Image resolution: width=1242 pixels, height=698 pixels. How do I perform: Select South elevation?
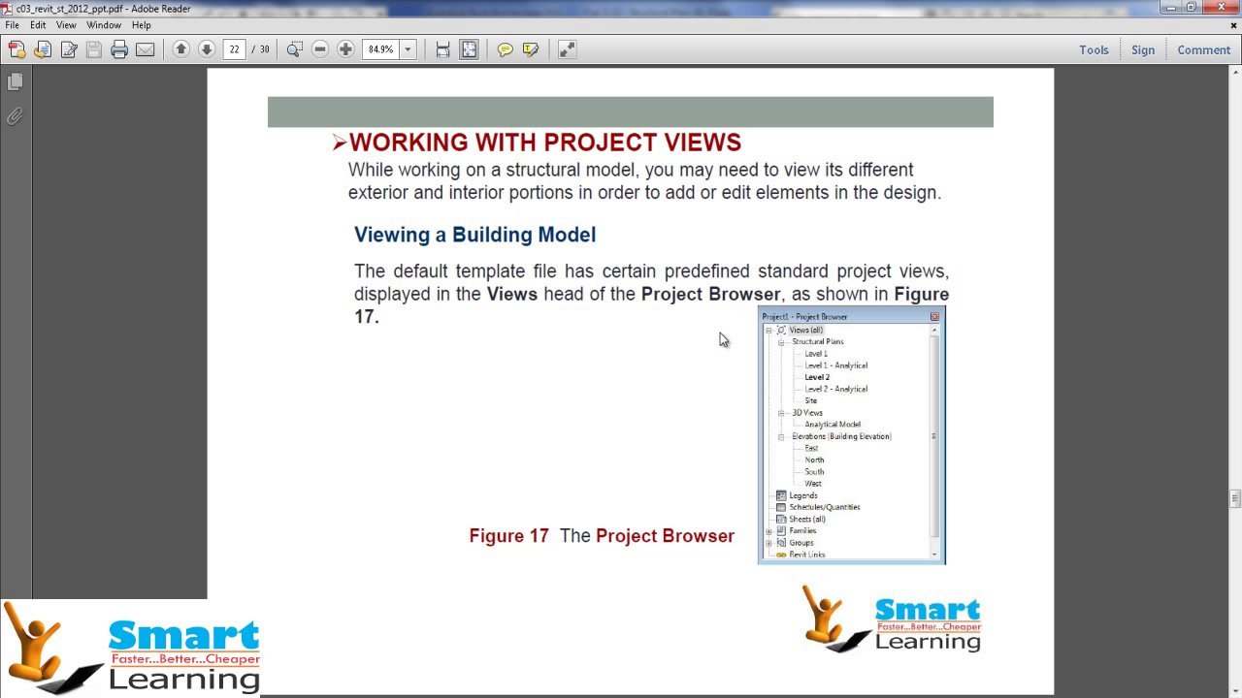814,472
